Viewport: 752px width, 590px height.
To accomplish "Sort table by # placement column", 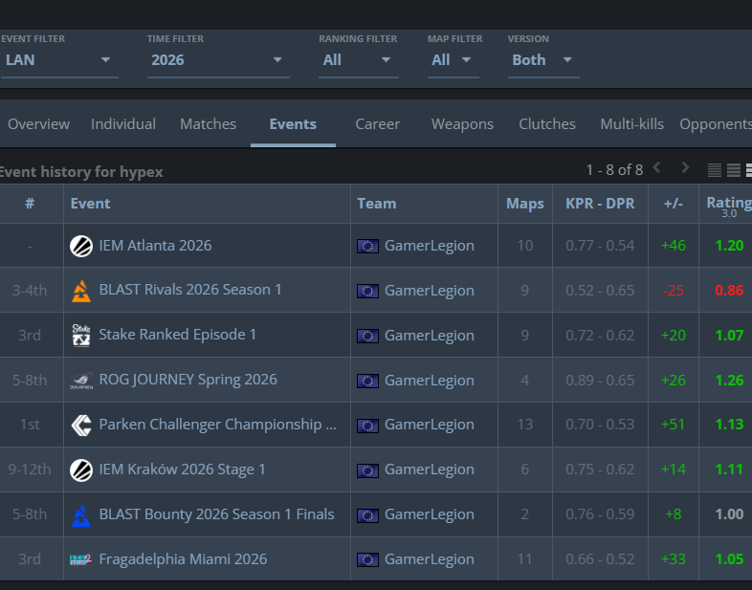I will coord(30,204).
